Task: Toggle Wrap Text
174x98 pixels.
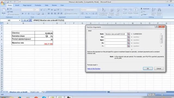Action: (x=69, y=10)
